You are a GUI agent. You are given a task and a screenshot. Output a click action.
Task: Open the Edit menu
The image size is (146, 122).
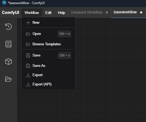48,13
